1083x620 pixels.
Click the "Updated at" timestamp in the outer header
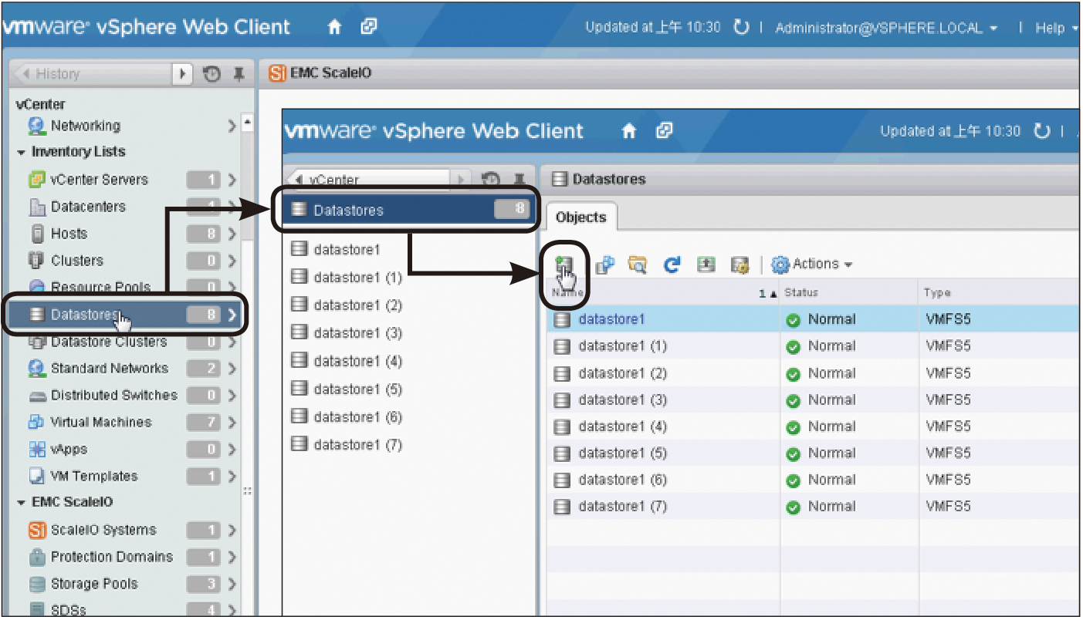652,28
